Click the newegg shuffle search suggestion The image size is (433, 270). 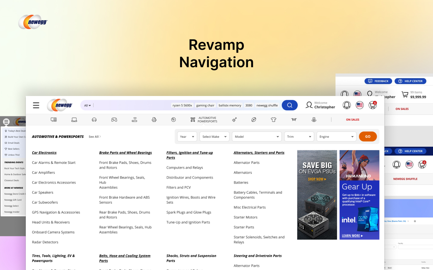(x=267, y=105)
